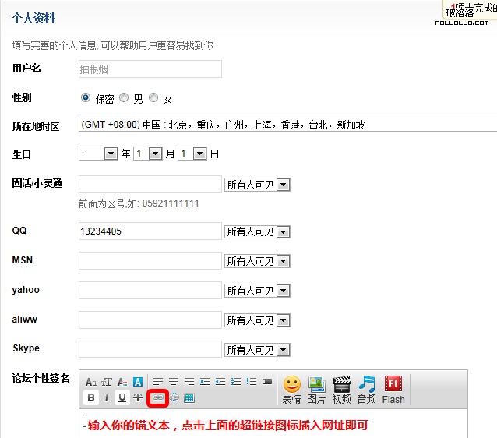Toggle bold formatting in signature editor
The width and height of the screenshot is (497, 438).
91,397
